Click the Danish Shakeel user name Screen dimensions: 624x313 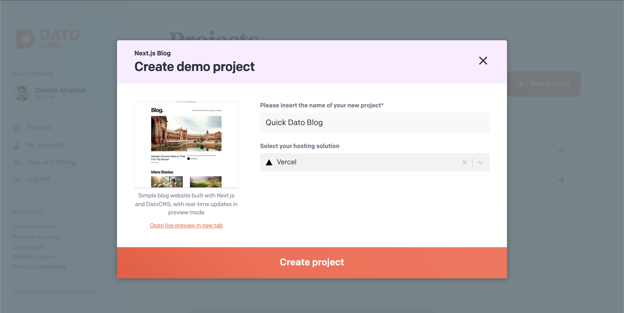(60, 90)
